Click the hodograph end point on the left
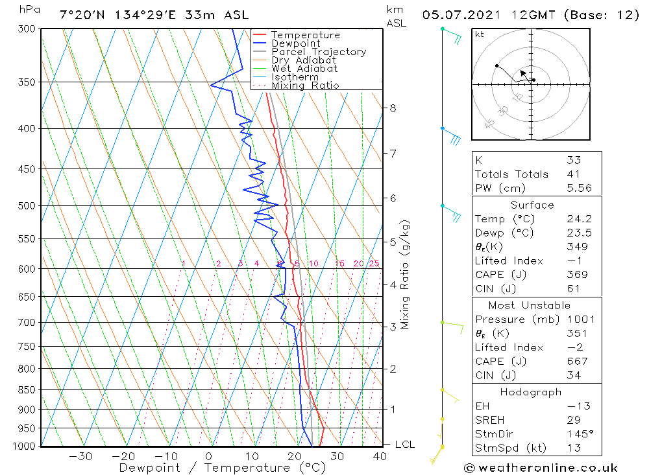This screenshot has width=649, height=475. pyautogui.click(x=496, y=65)
